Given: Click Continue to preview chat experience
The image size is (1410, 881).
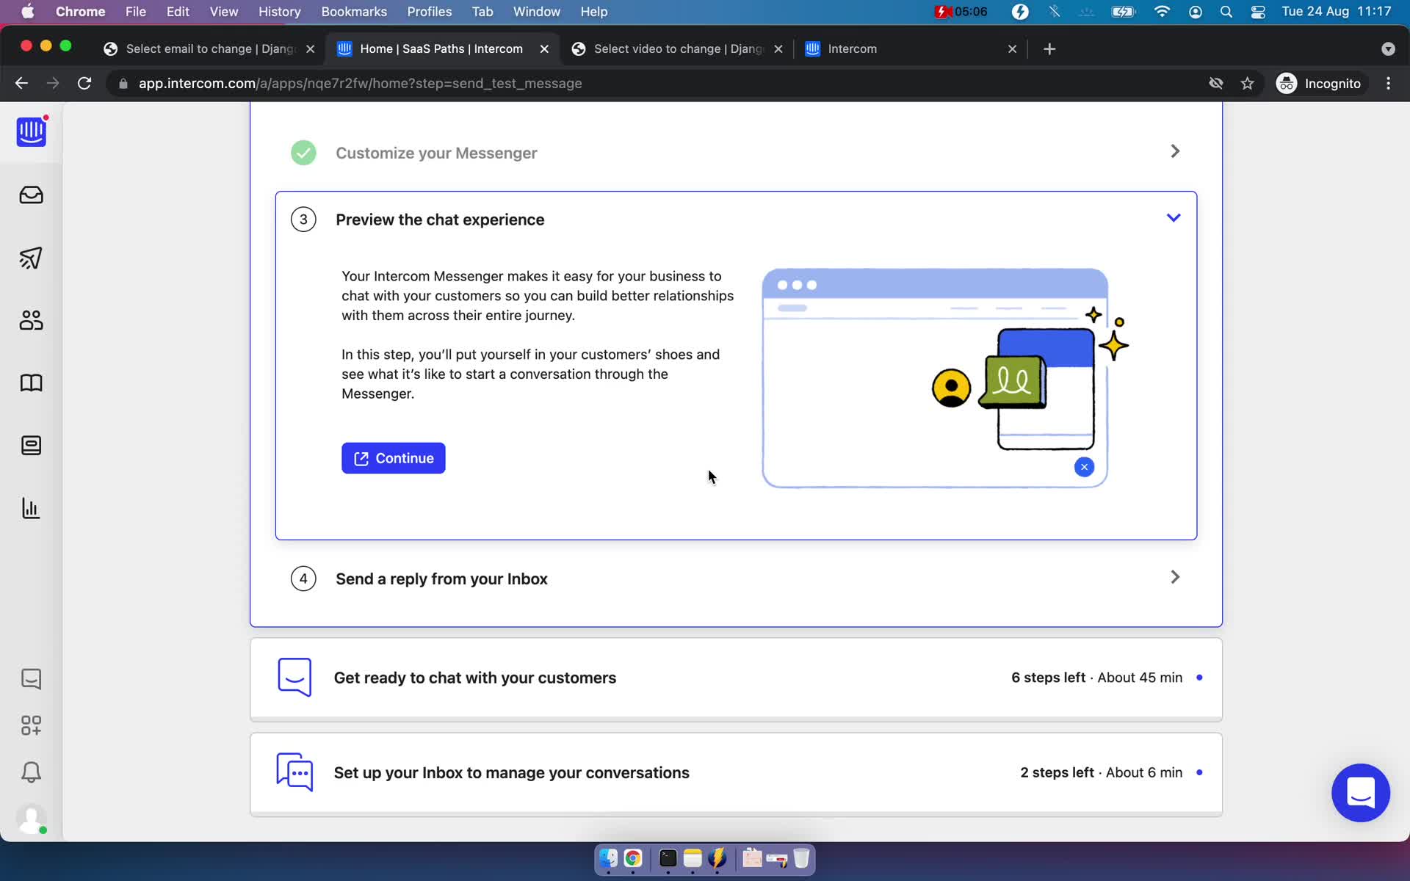Looking at the screenshot, I should point(394,458).
